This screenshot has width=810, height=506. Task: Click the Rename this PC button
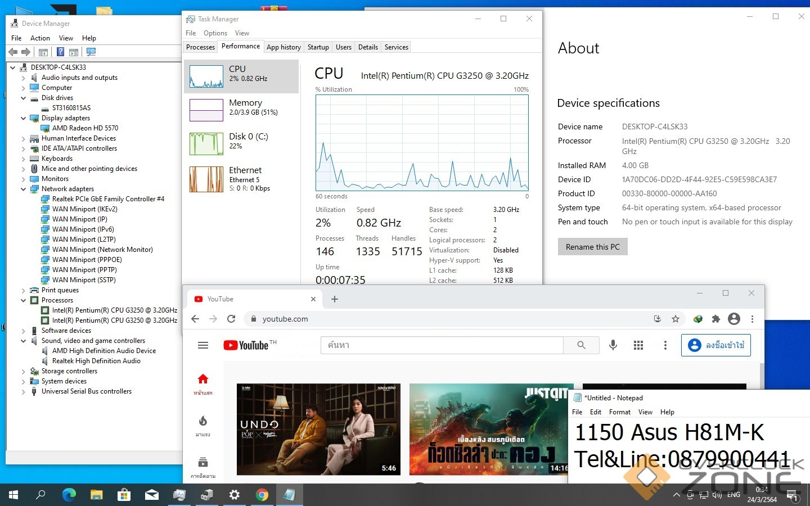click(x=592, y=247)
